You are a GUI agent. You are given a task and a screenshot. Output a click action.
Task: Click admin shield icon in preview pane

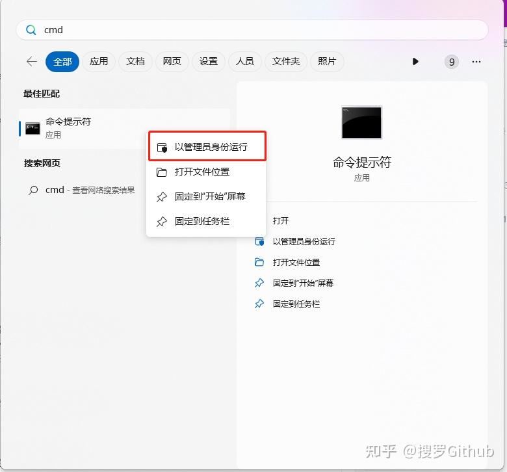click(259, 241)
